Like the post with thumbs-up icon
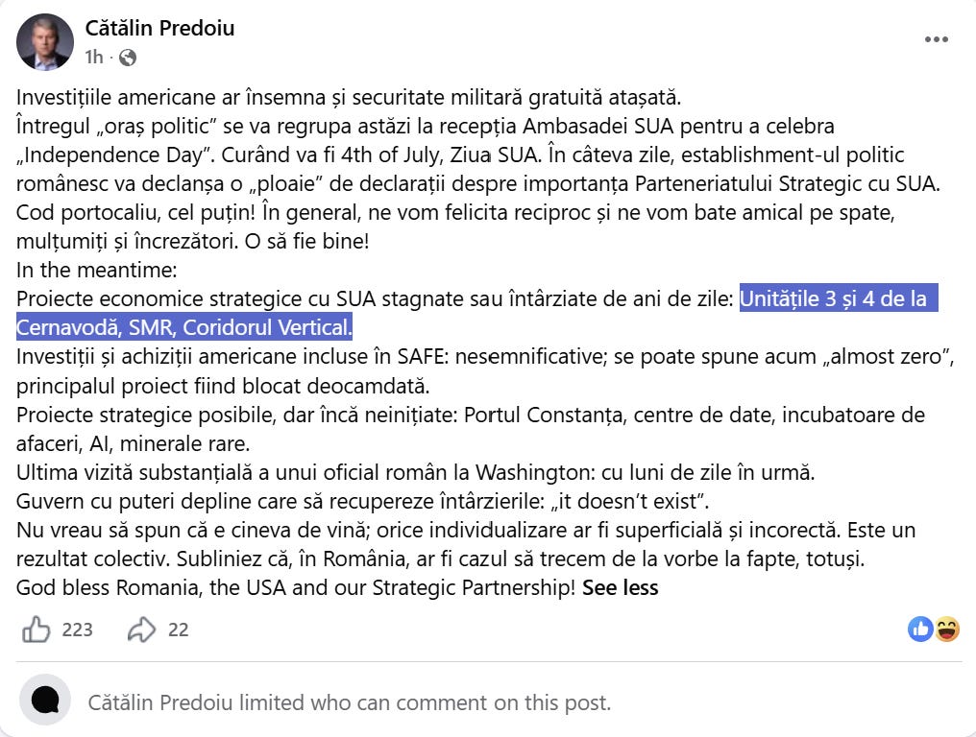 coord(37,630)
